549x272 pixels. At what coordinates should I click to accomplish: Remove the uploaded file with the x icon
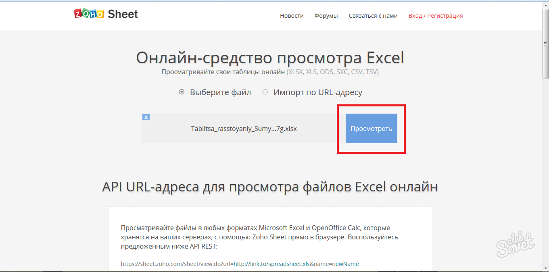click(x=146, y=117)
